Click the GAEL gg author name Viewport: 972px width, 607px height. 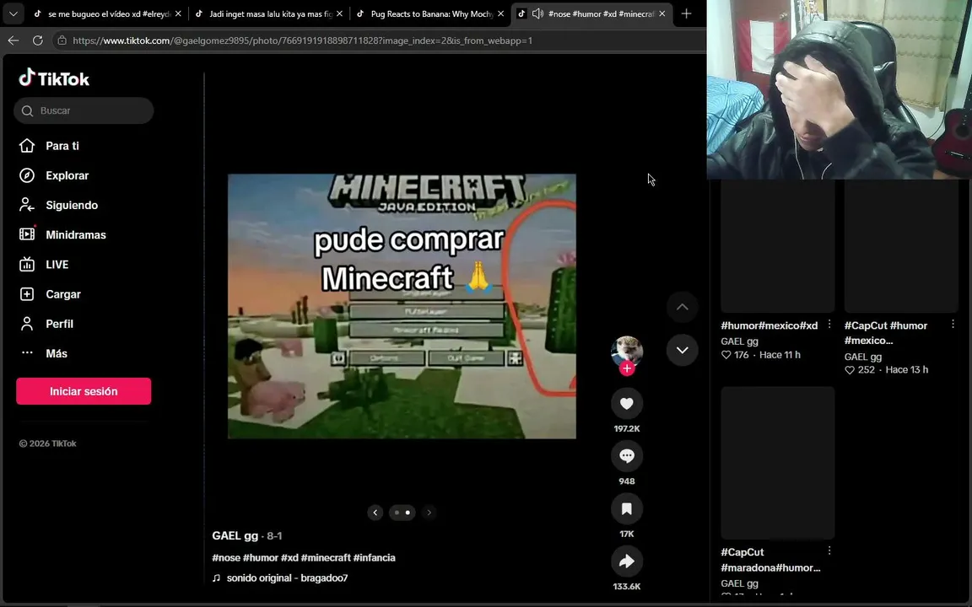coord(235,536)
